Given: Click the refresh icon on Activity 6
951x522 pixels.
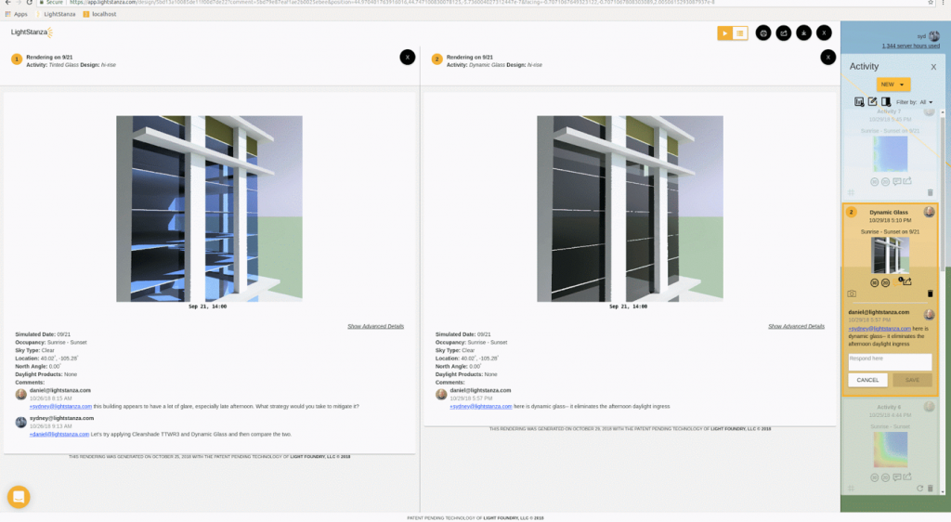Looking at the screenshot, I should pyautogui.click(x=918, y=489).
